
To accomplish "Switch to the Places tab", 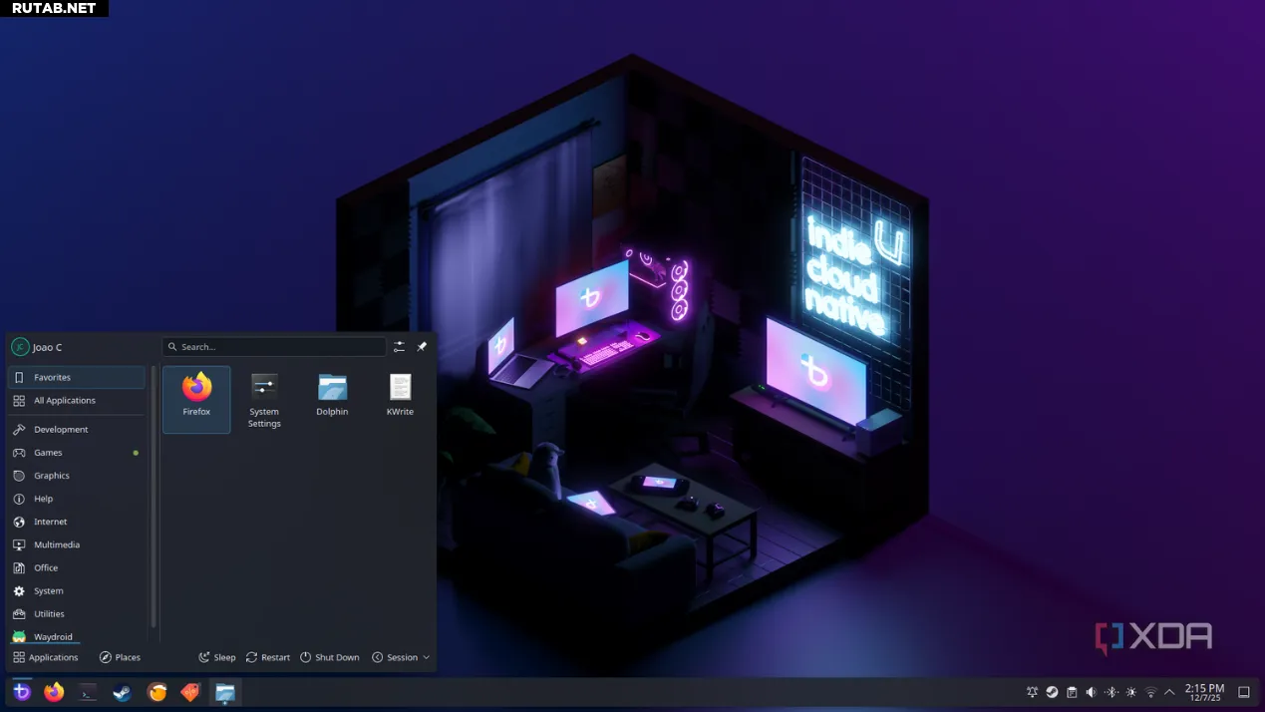I will click(120, 657).
